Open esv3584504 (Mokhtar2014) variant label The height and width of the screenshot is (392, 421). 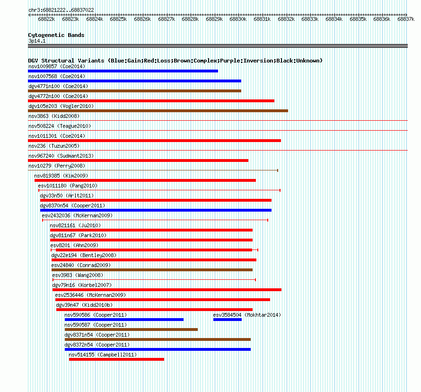[x=247, y=315]
